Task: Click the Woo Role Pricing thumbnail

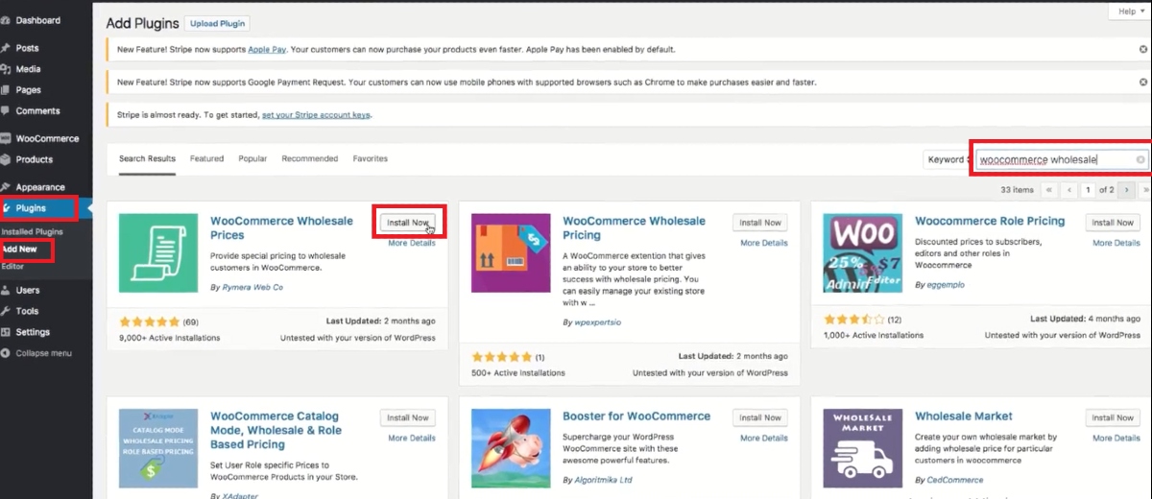Action: pyautogui.click(x=863, y=253)
